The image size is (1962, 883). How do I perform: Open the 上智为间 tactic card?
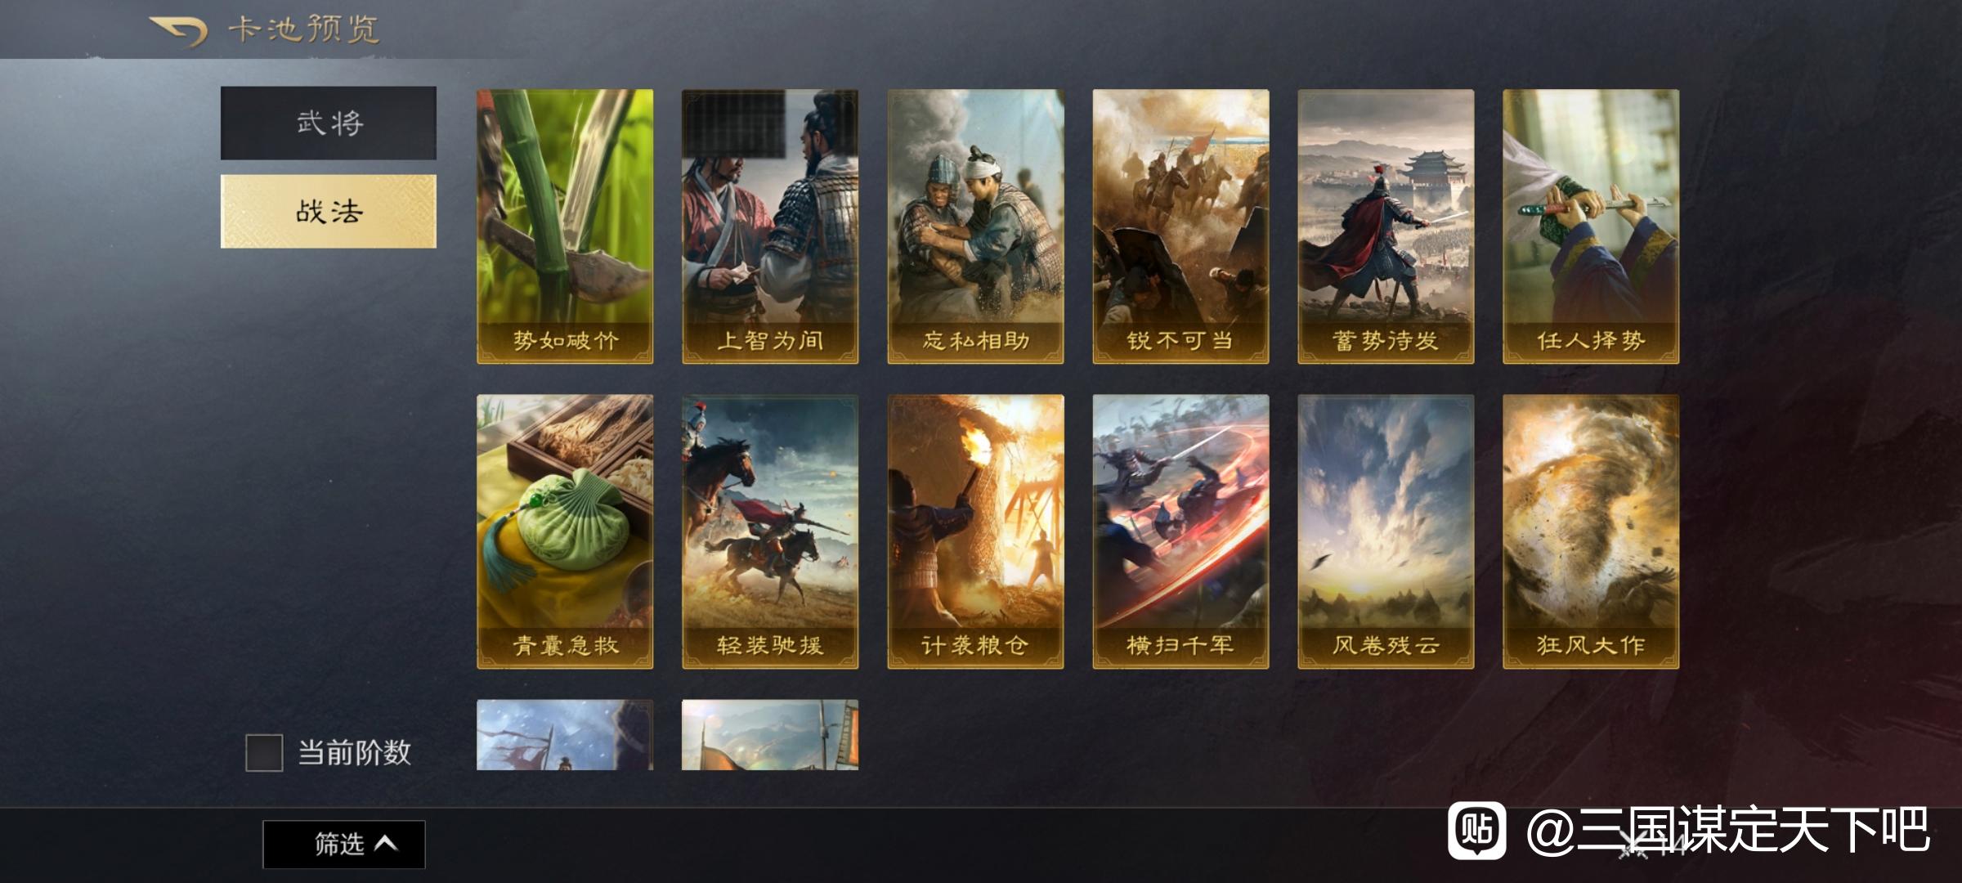[x=770, y=226]
